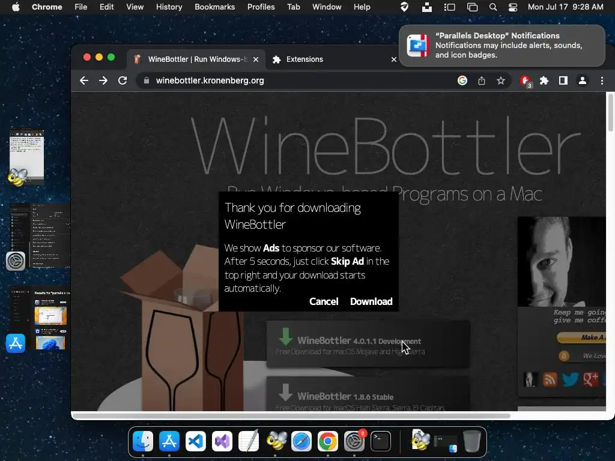Open the Window menu

pyautogui.click(x=327, y=7)
